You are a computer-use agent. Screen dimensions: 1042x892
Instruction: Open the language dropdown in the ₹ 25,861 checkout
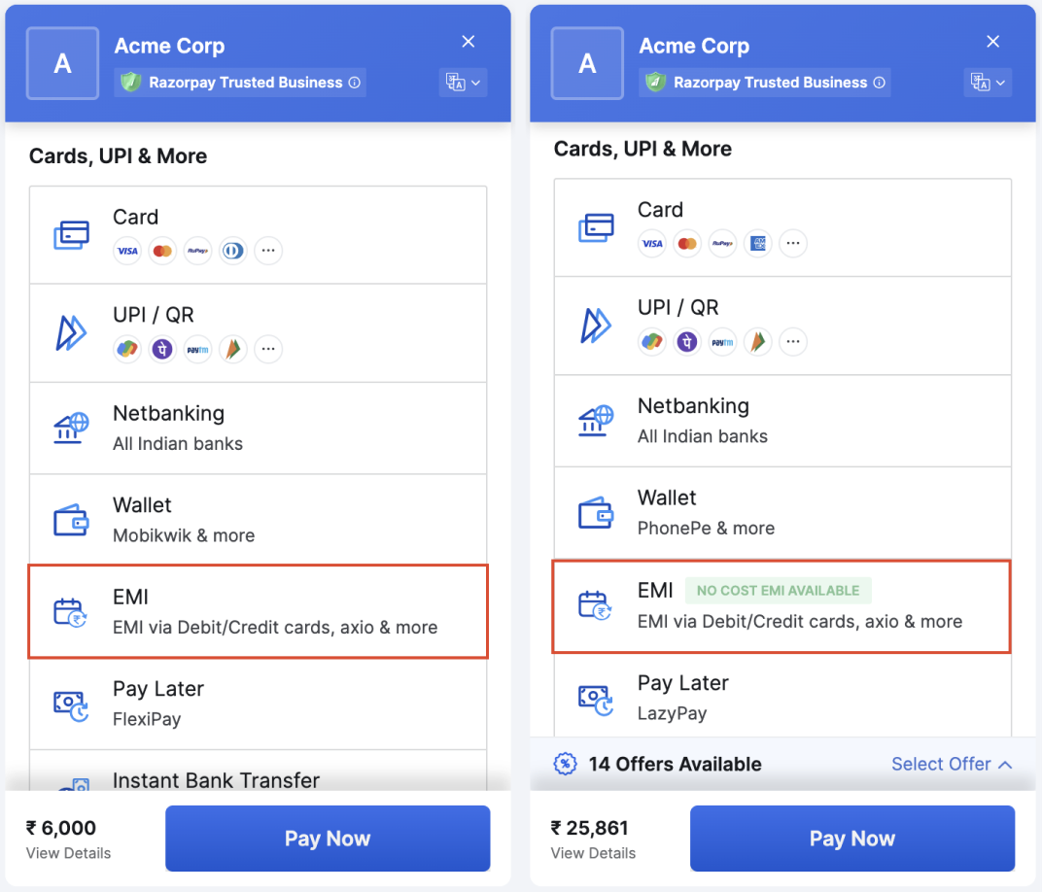[x=988, y=83]
